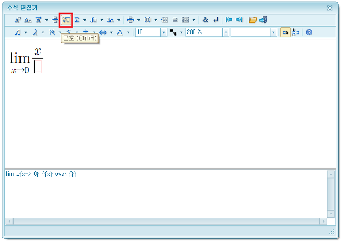The width and height of the screenshot is (341, 241).
Task: Click the relation arrow template icon
Action: (130, 20)
